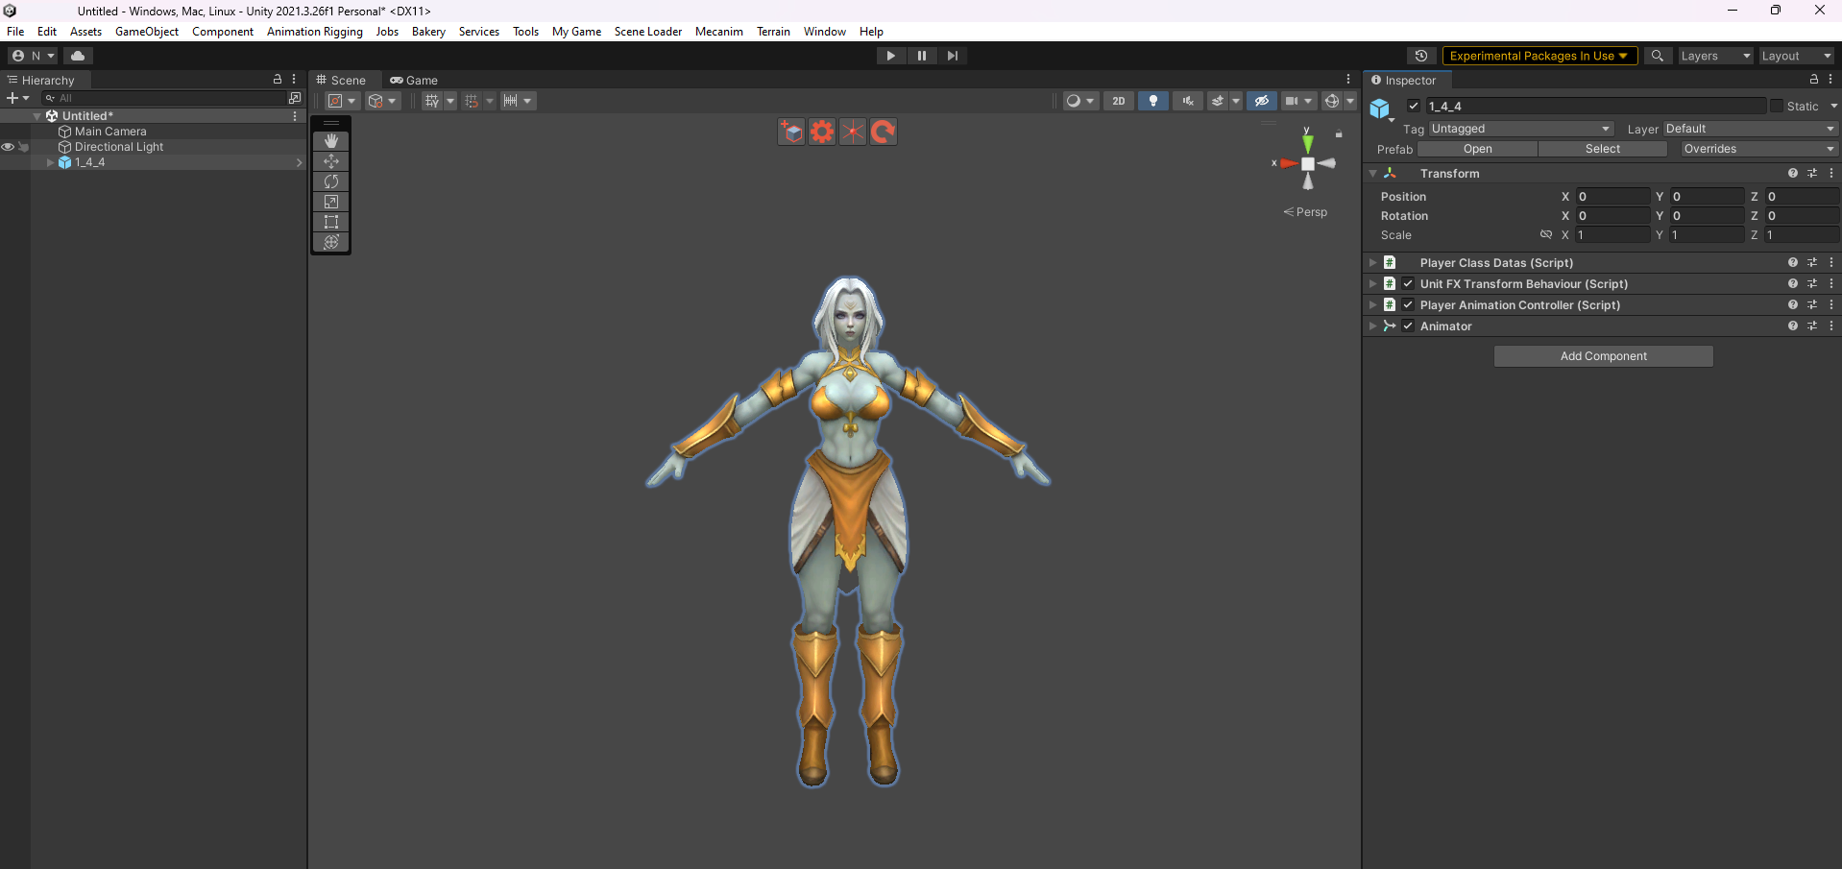The width and height of the screenshot is (1842, 869).
Task: Click the Step frame button
Action: 953,56
